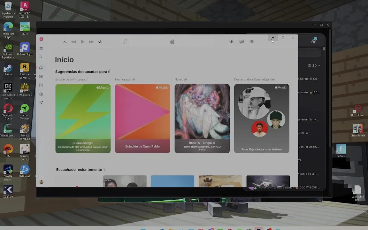Open Epic Games Launcher desktop shortcut
The image size is (368, 230).
pos(8,91)
